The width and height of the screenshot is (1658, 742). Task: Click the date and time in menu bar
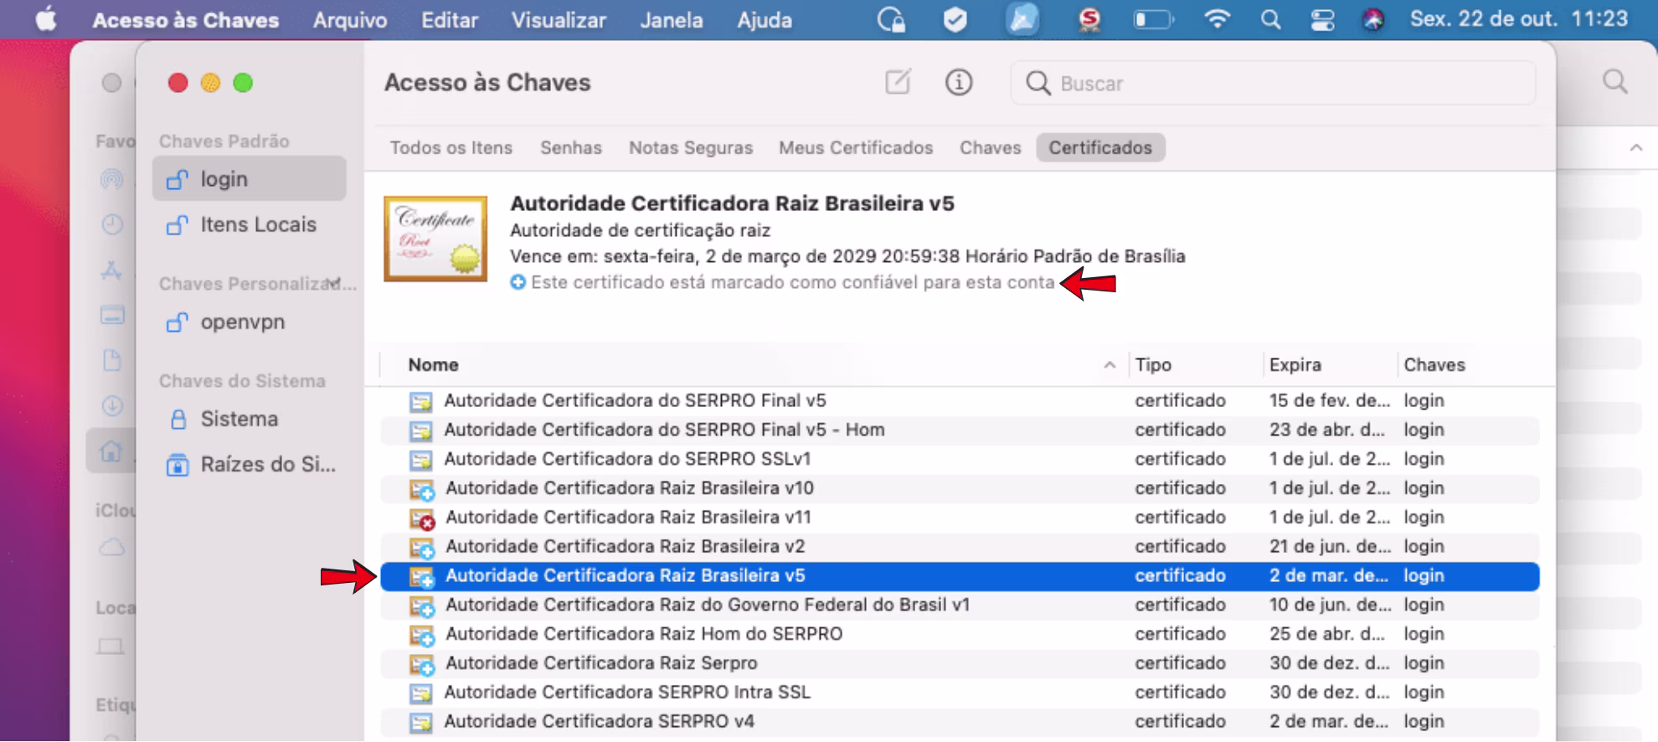pos(1519,19)
